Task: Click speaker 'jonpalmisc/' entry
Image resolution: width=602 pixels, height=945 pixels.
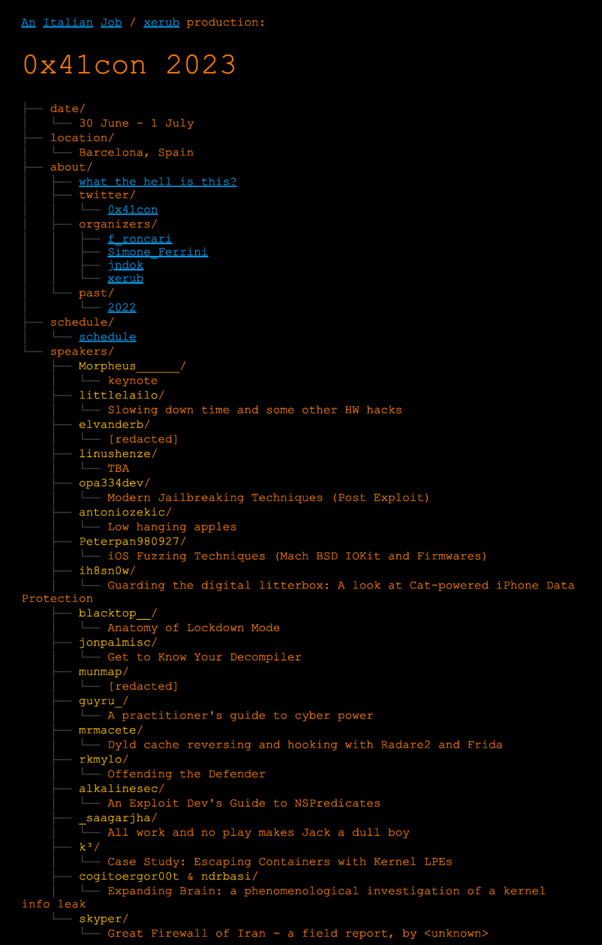Action: (118, 642)
